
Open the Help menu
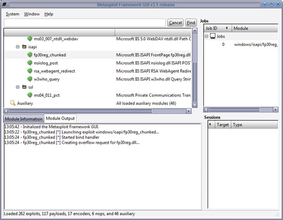coord(49,14)
